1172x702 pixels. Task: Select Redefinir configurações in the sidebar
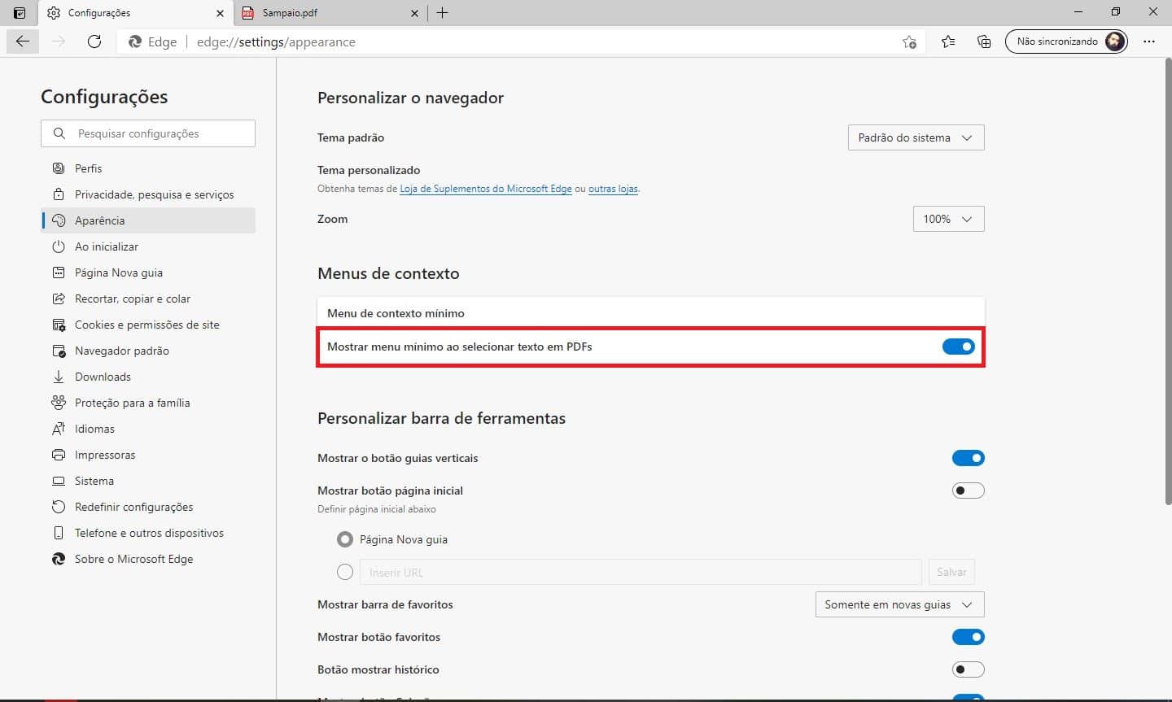tap(133, 506)
